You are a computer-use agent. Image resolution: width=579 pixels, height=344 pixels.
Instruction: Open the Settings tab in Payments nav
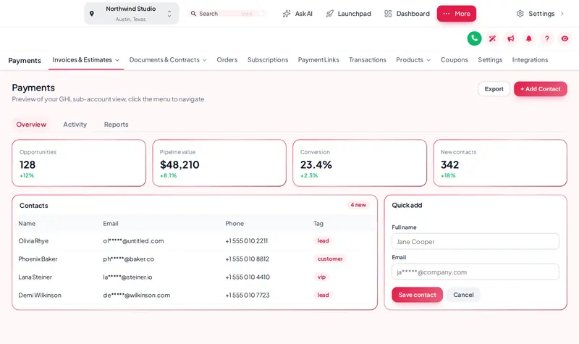pyautogui.click(x=490, y=60)
